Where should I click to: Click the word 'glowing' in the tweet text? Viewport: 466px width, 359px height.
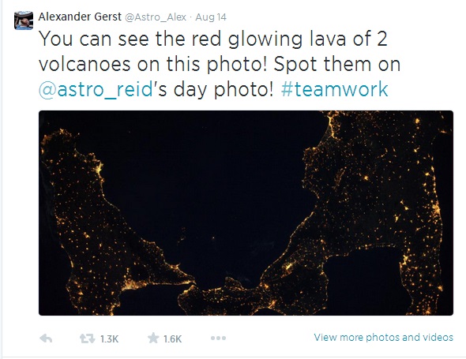click(265, 40)
